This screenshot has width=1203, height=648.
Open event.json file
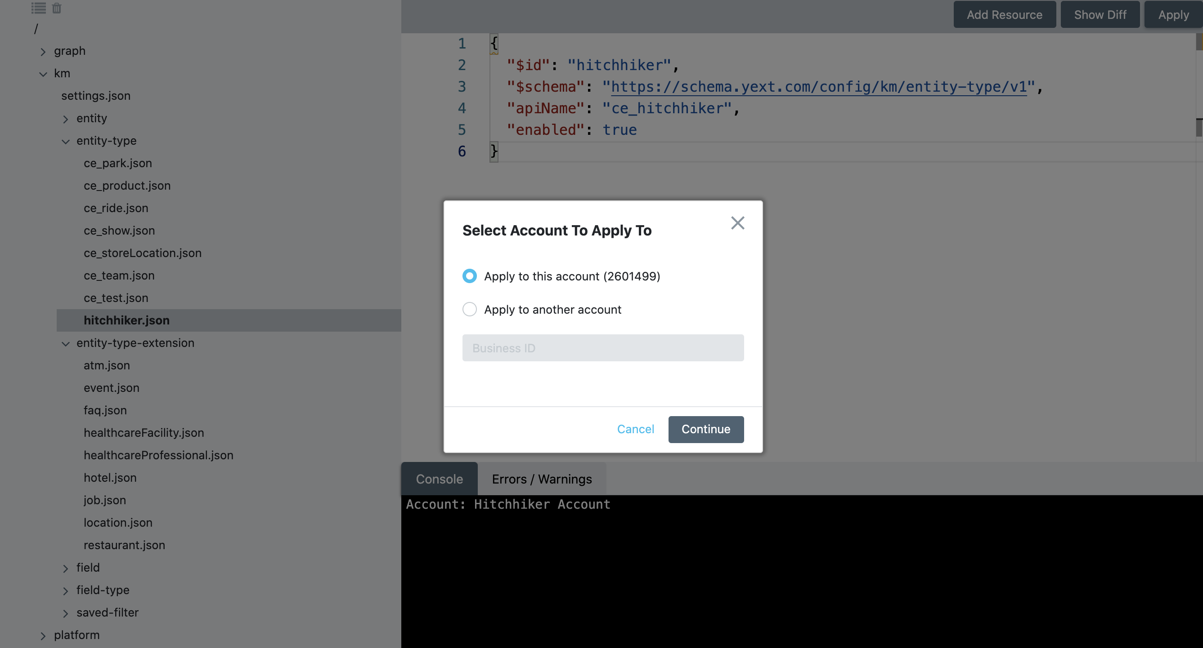111,388
